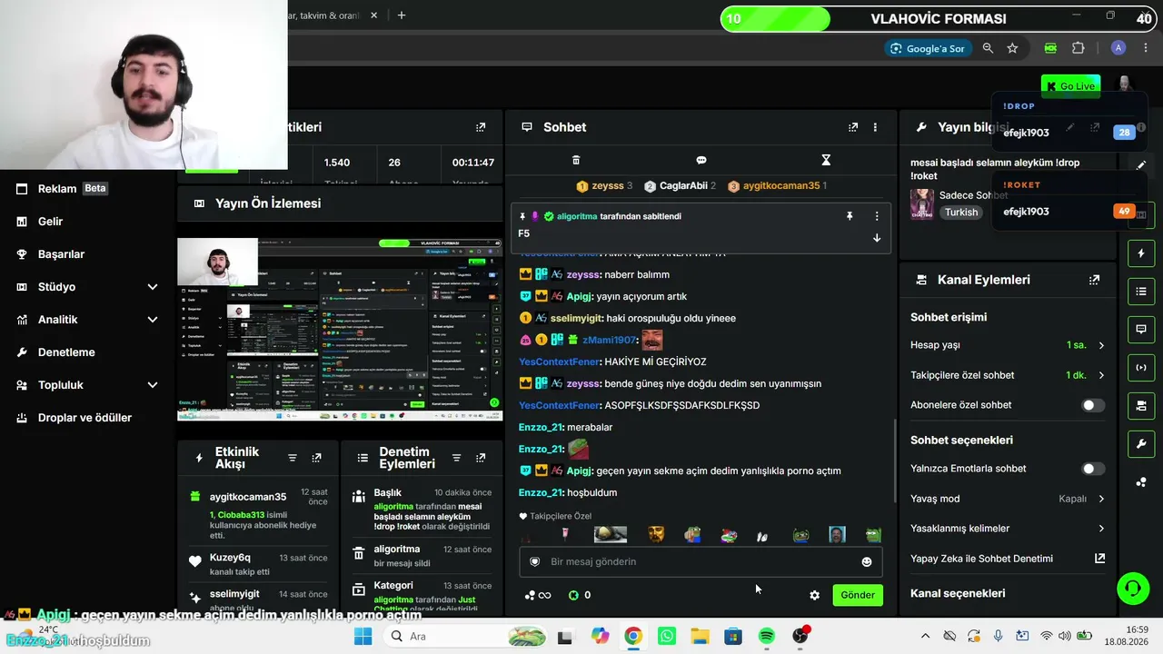Expand pinned message with the down arrow
The width and height of the screenshot is (1163, 654).
pos(877,238)
